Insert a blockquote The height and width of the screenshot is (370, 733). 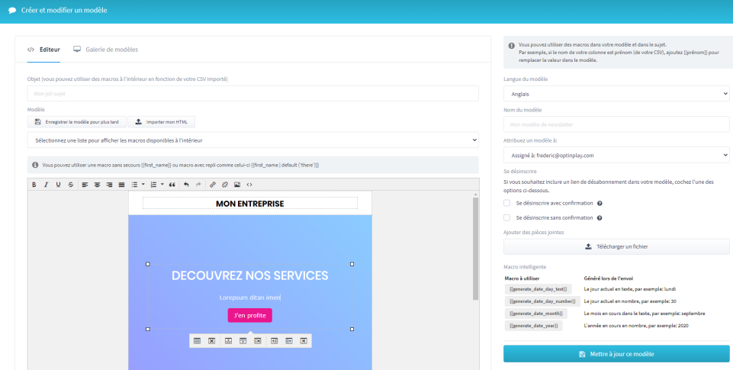pos(172,185)
